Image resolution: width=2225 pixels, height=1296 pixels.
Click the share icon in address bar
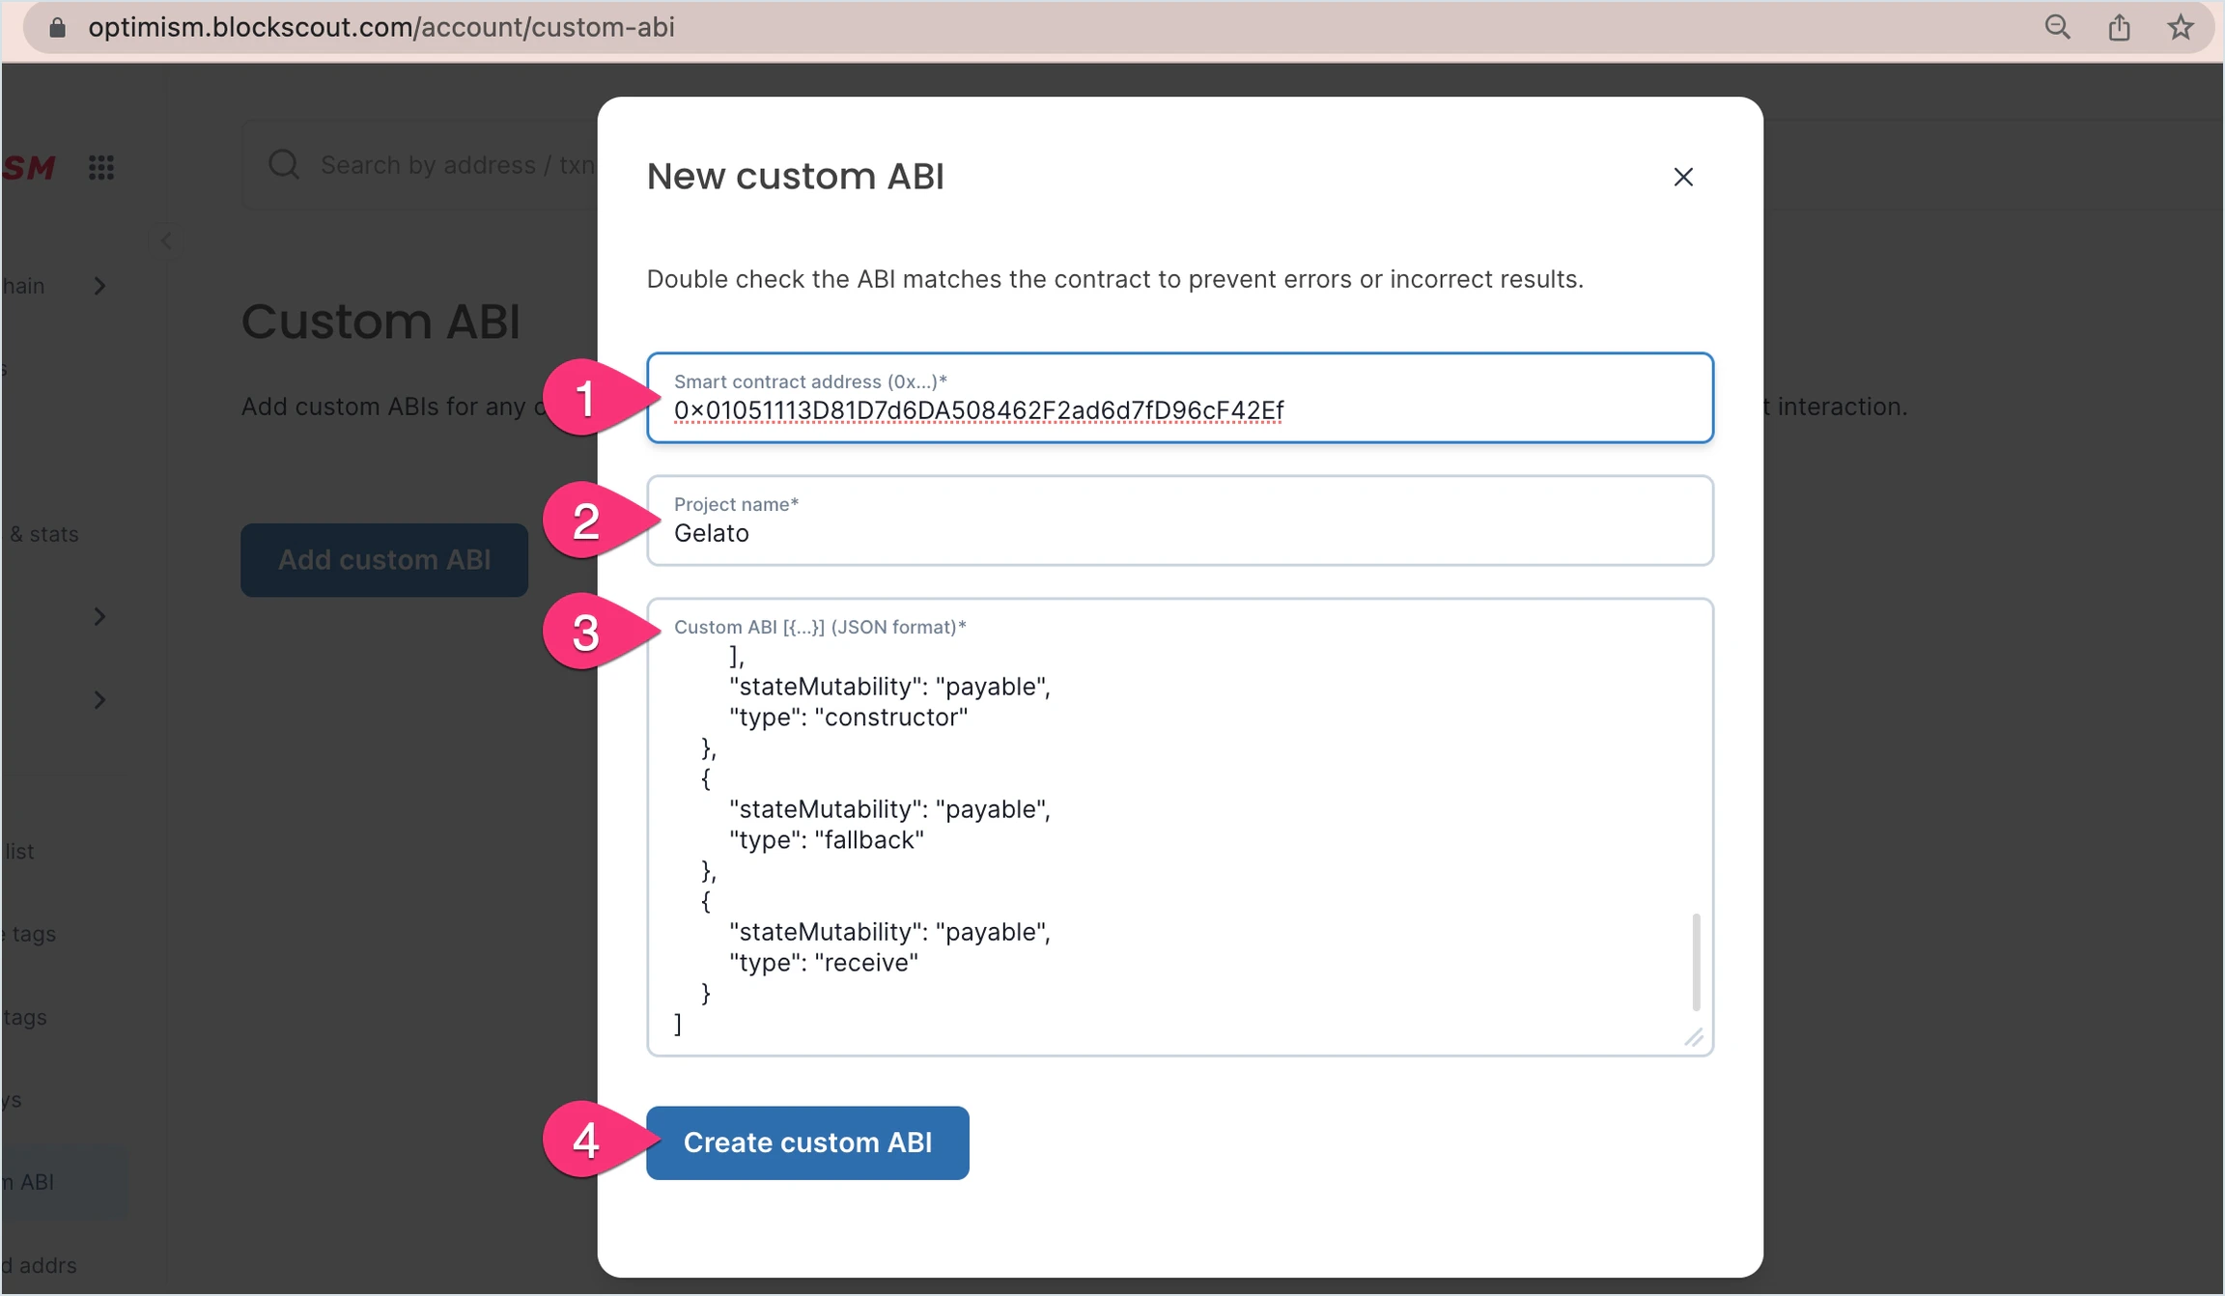point(2119,27)
